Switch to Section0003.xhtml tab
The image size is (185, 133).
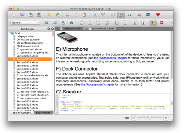pos(103,29)
